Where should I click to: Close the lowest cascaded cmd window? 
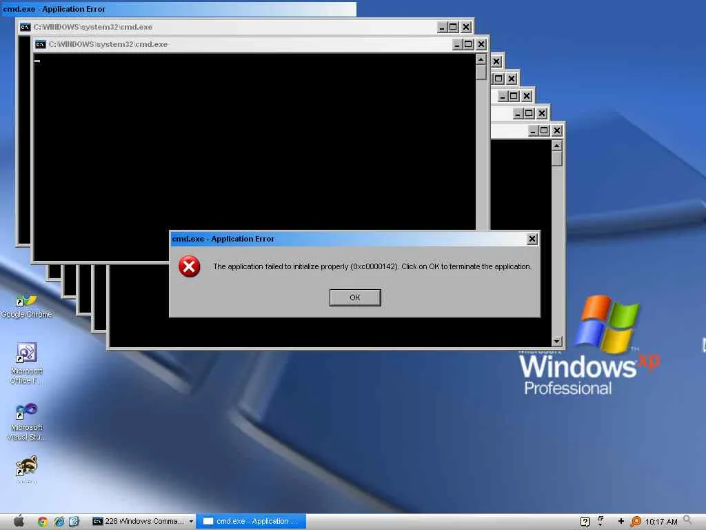tap(557, 130)
